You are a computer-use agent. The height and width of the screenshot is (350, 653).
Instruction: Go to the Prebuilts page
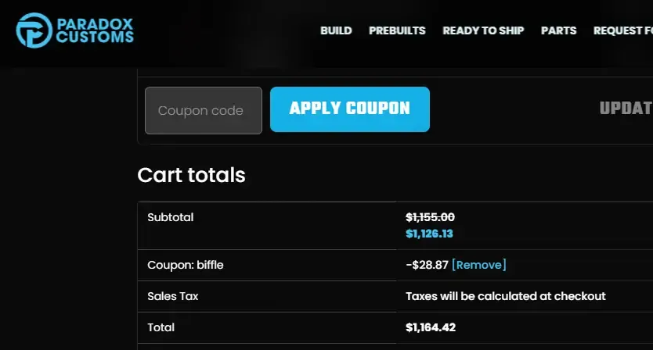pyautogui.click(x=397, y=30)
